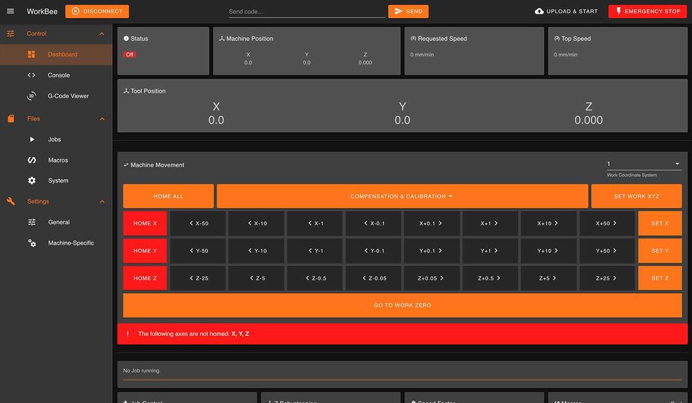The width and height of the screenshot is (692, 403).
Task: Click the Set X button
Action: (659, 223)
